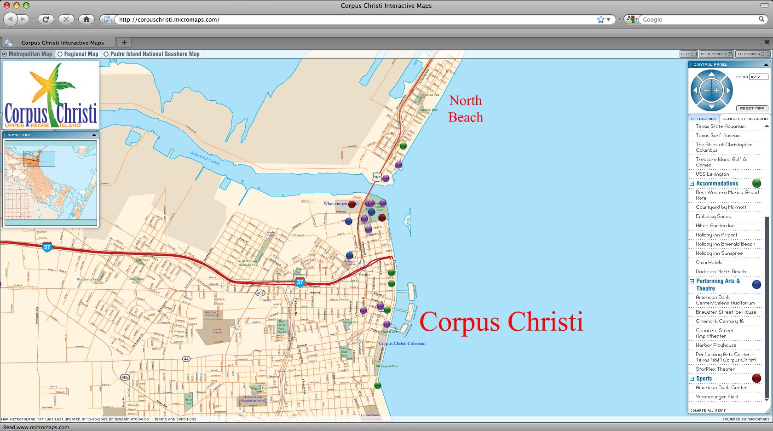Click the Farm Road 665 shield on map
Viewport: 773px width, 431px height.
click(125, 377)
